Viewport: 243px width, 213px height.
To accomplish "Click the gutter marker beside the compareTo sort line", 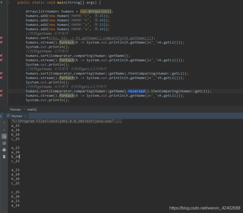I will (1, 38).
